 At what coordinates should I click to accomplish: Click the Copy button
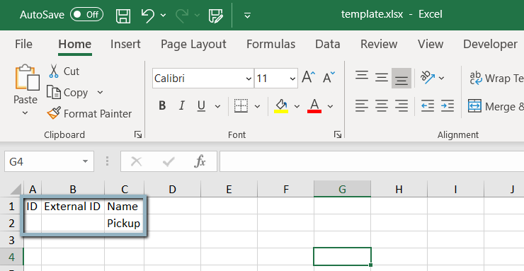(67, 93)
